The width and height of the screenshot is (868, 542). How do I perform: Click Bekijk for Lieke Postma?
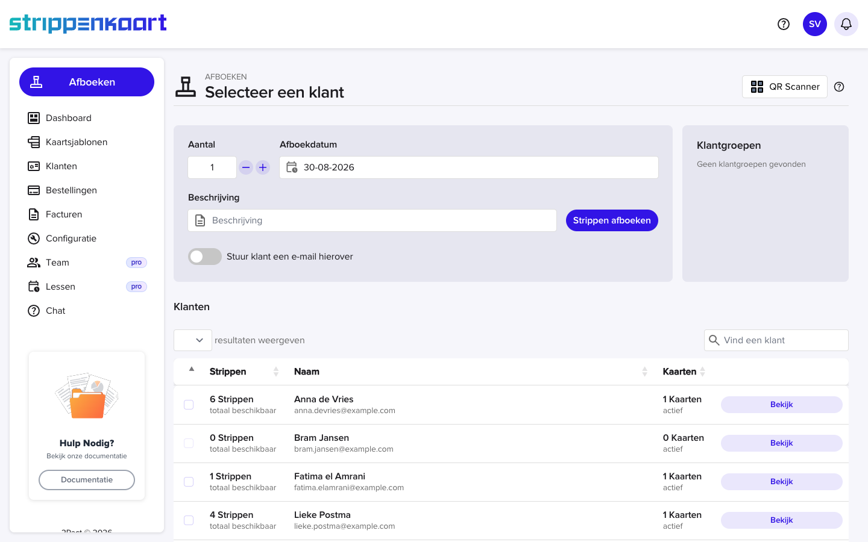tap(782, 520)
